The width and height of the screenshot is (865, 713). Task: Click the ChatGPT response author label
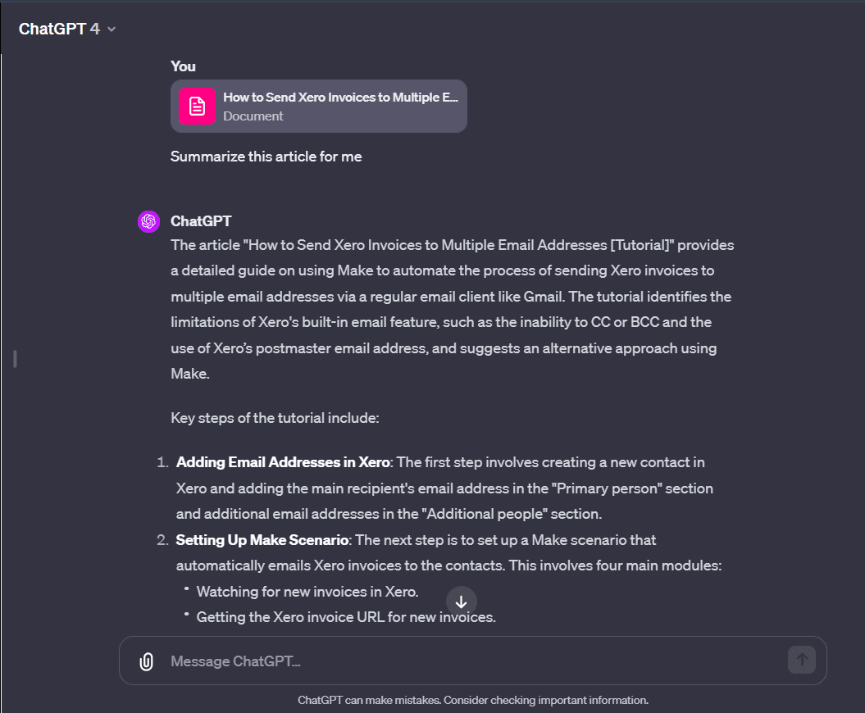(x=201, y=220)
